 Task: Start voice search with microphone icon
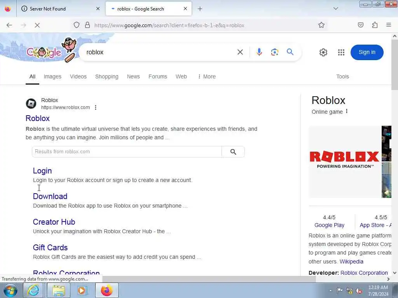pyautogui.click(x=259, y=52)
